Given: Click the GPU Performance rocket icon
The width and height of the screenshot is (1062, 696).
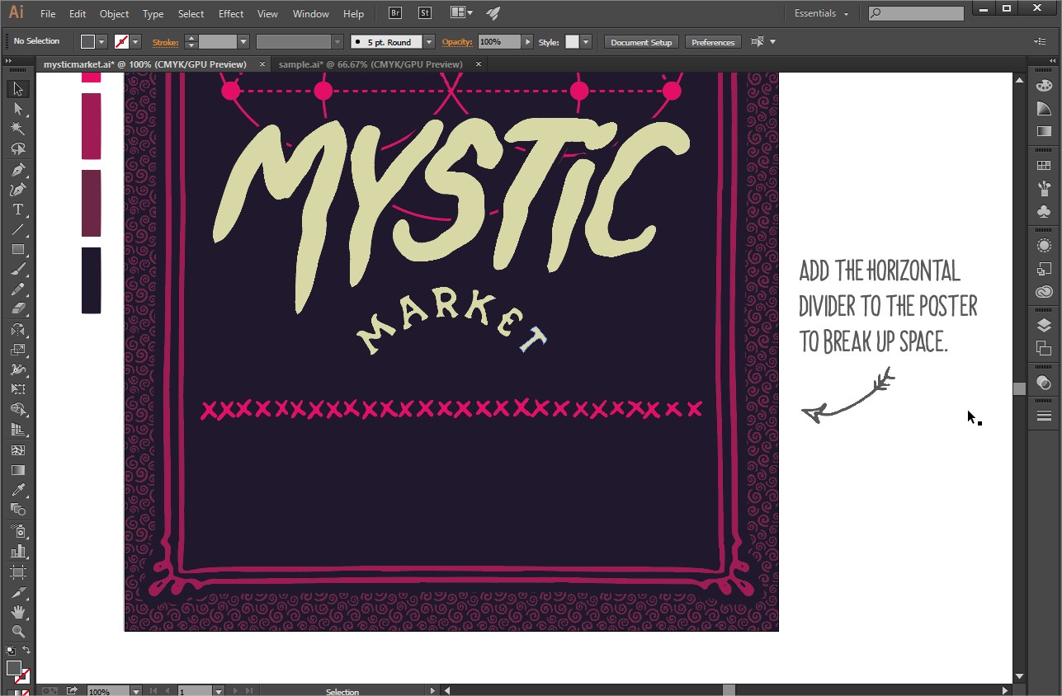Looking at the screenshot, I should click(x=493, y=13).
